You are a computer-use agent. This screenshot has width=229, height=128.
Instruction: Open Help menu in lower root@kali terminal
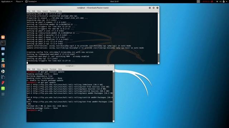pos(60,69)
